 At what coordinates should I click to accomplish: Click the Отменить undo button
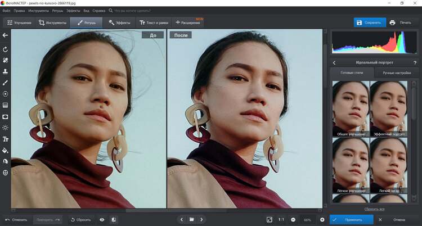point(17,220)
